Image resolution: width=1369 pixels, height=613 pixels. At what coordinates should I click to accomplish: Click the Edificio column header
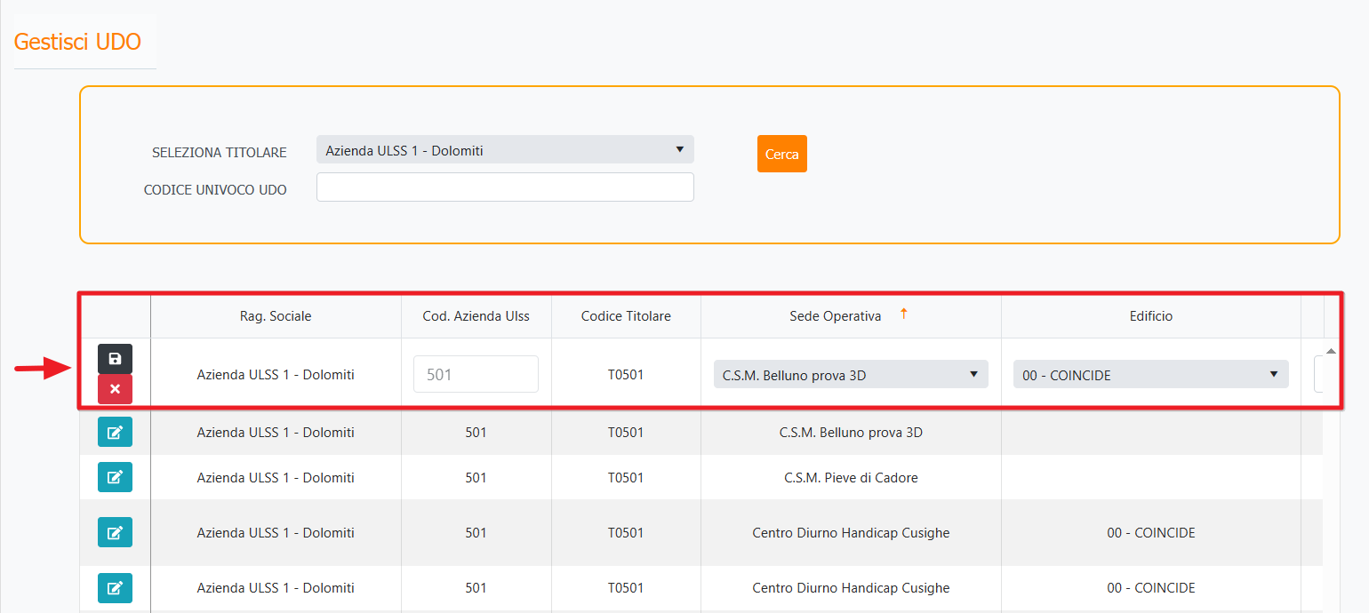pyautogui.click(x=1150, y=316)
